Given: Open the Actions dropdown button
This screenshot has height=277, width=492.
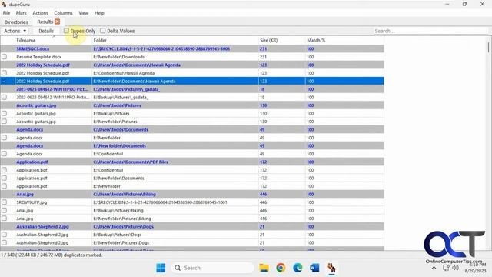Looking at the screenshot, I should (15, 31).
